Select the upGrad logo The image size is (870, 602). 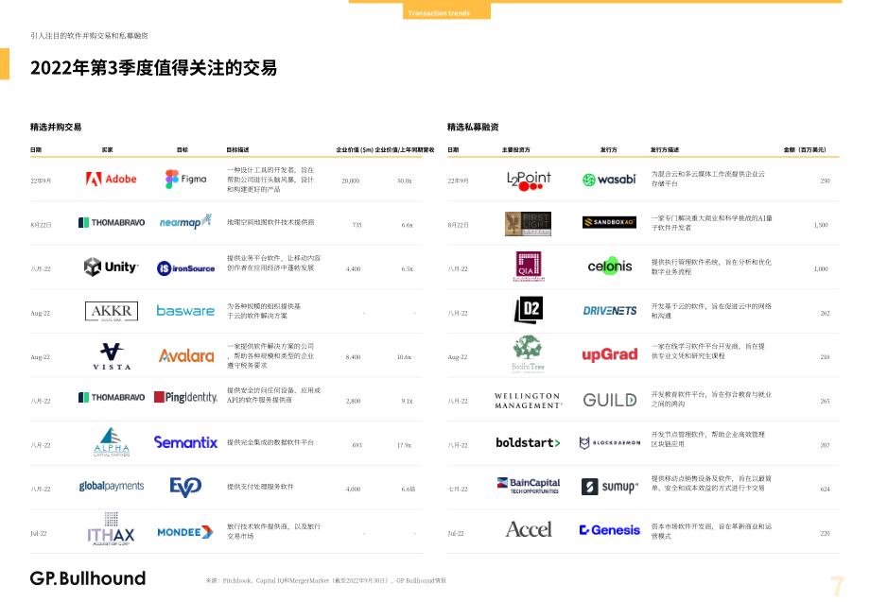click(x=609, y=354)
